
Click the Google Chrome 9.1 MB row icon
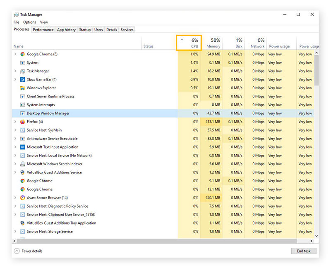click(23, 181)
